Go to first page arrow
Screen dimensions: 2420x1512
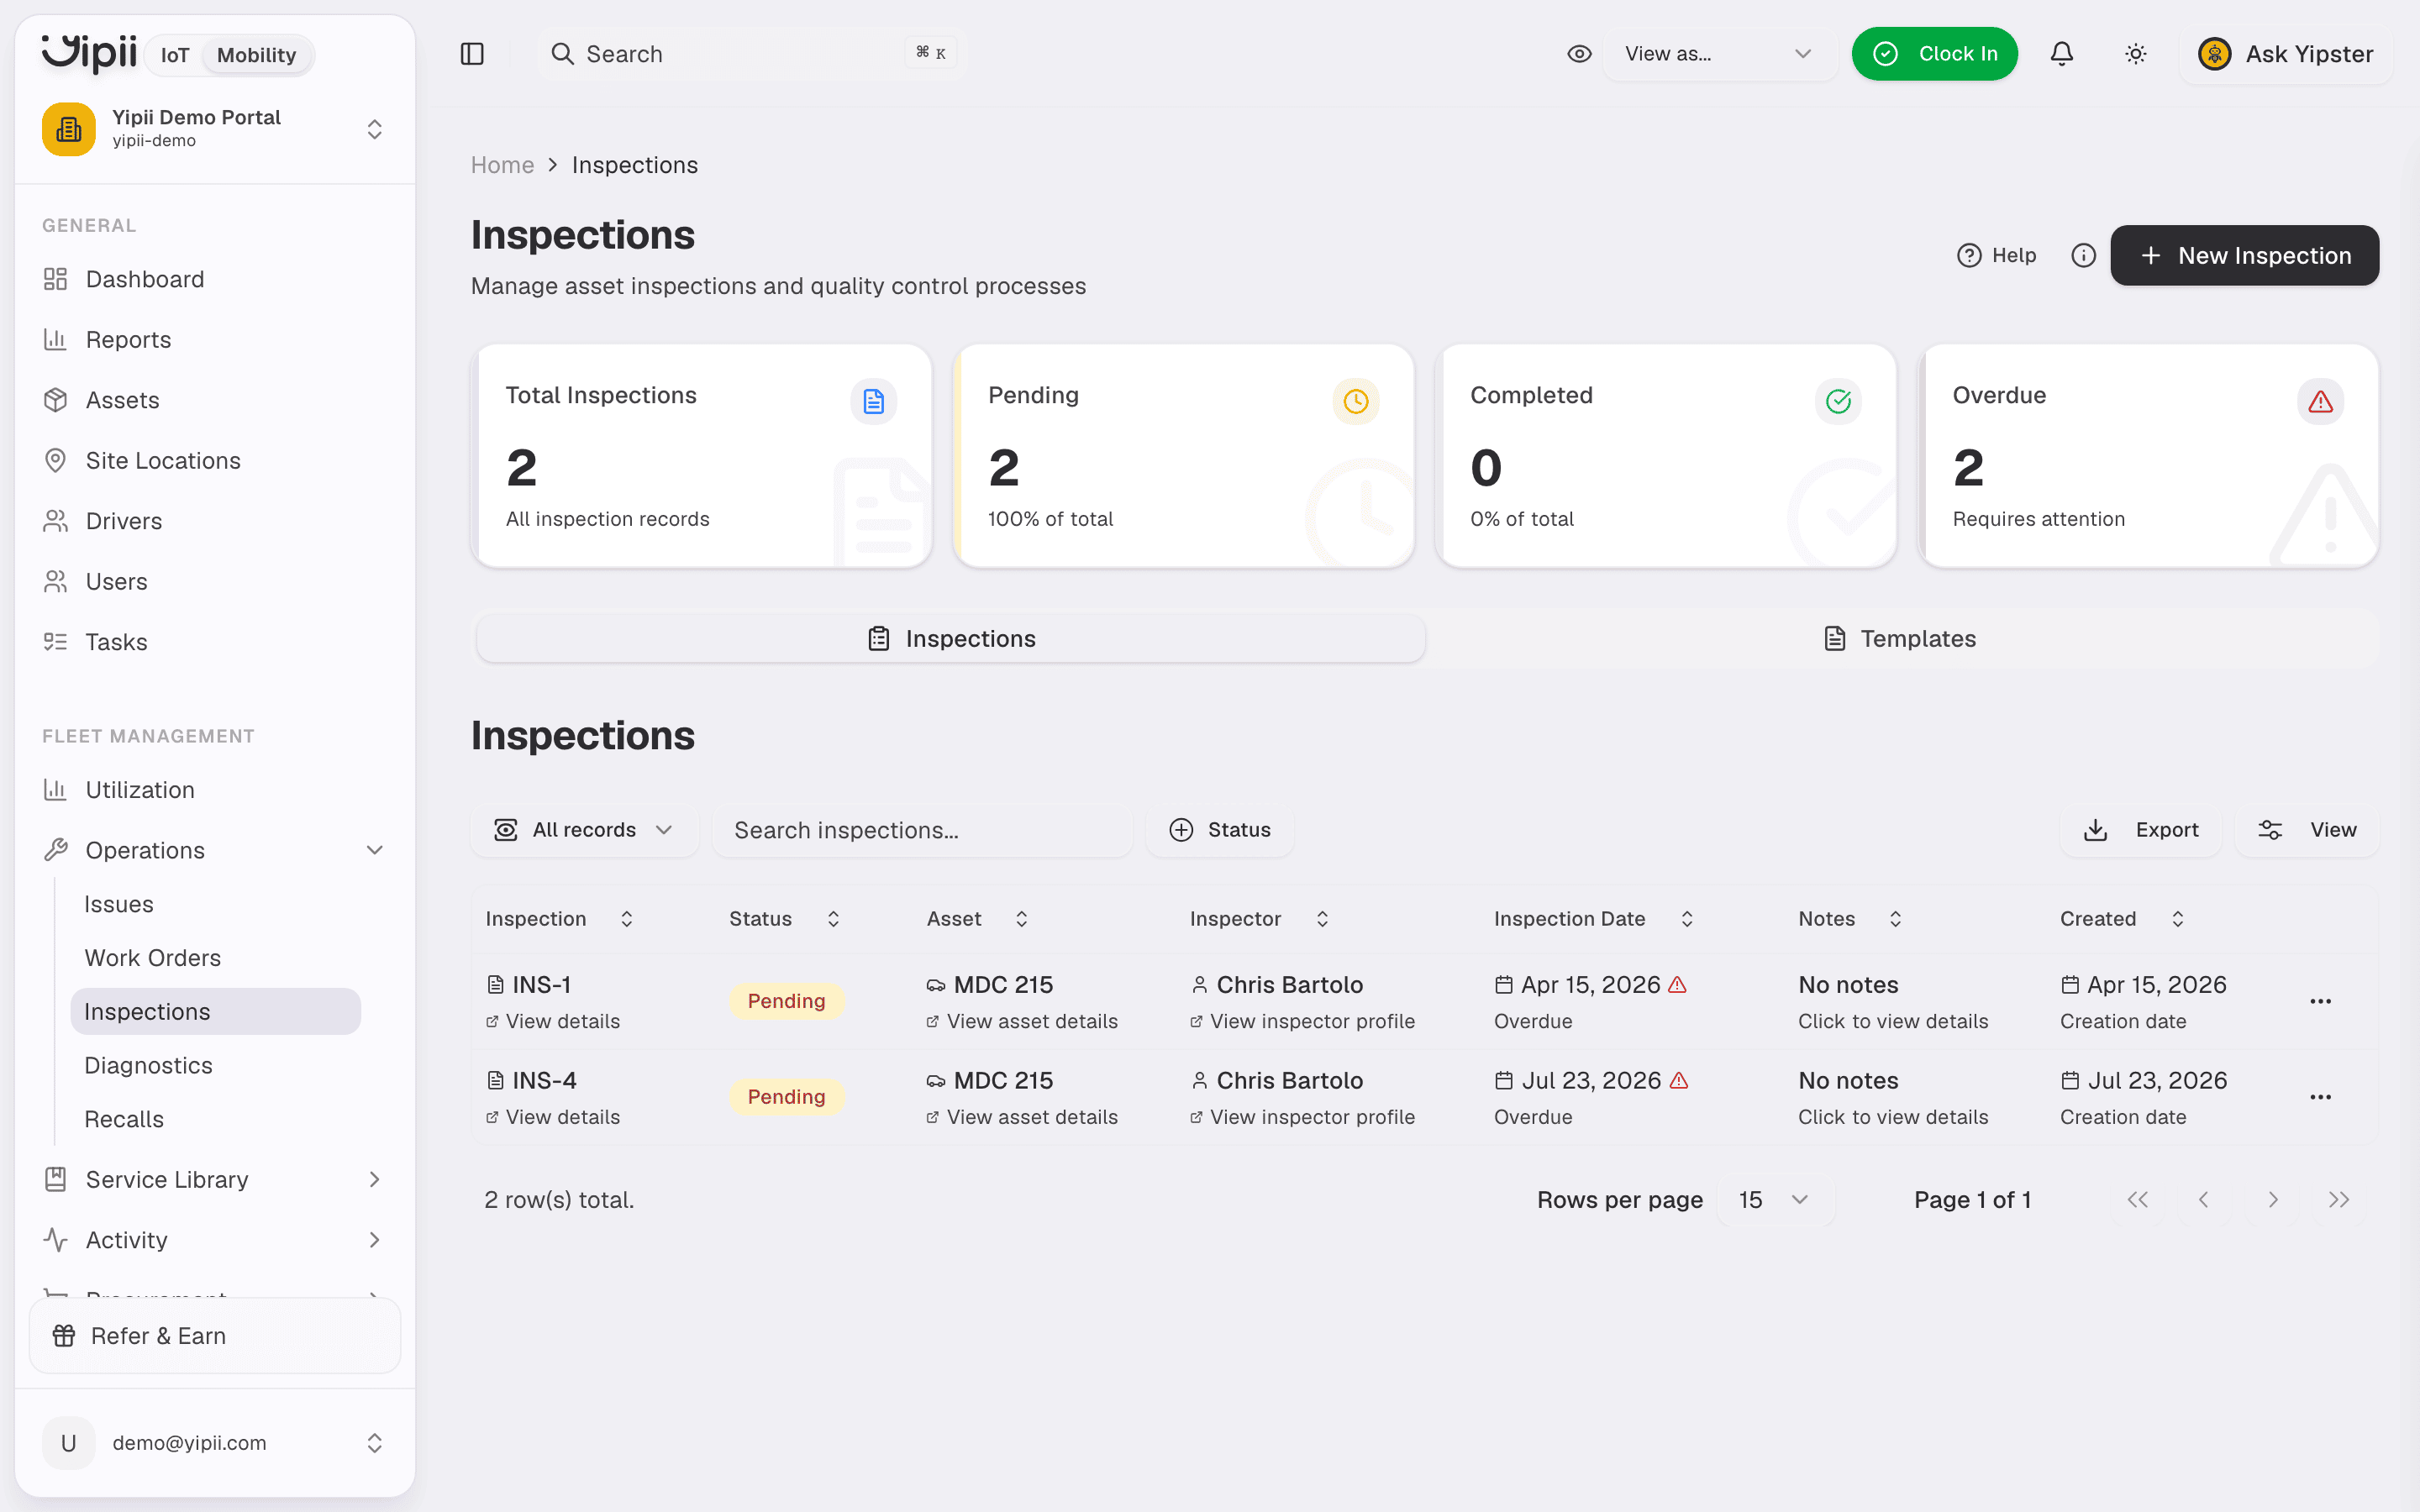2137,1199
